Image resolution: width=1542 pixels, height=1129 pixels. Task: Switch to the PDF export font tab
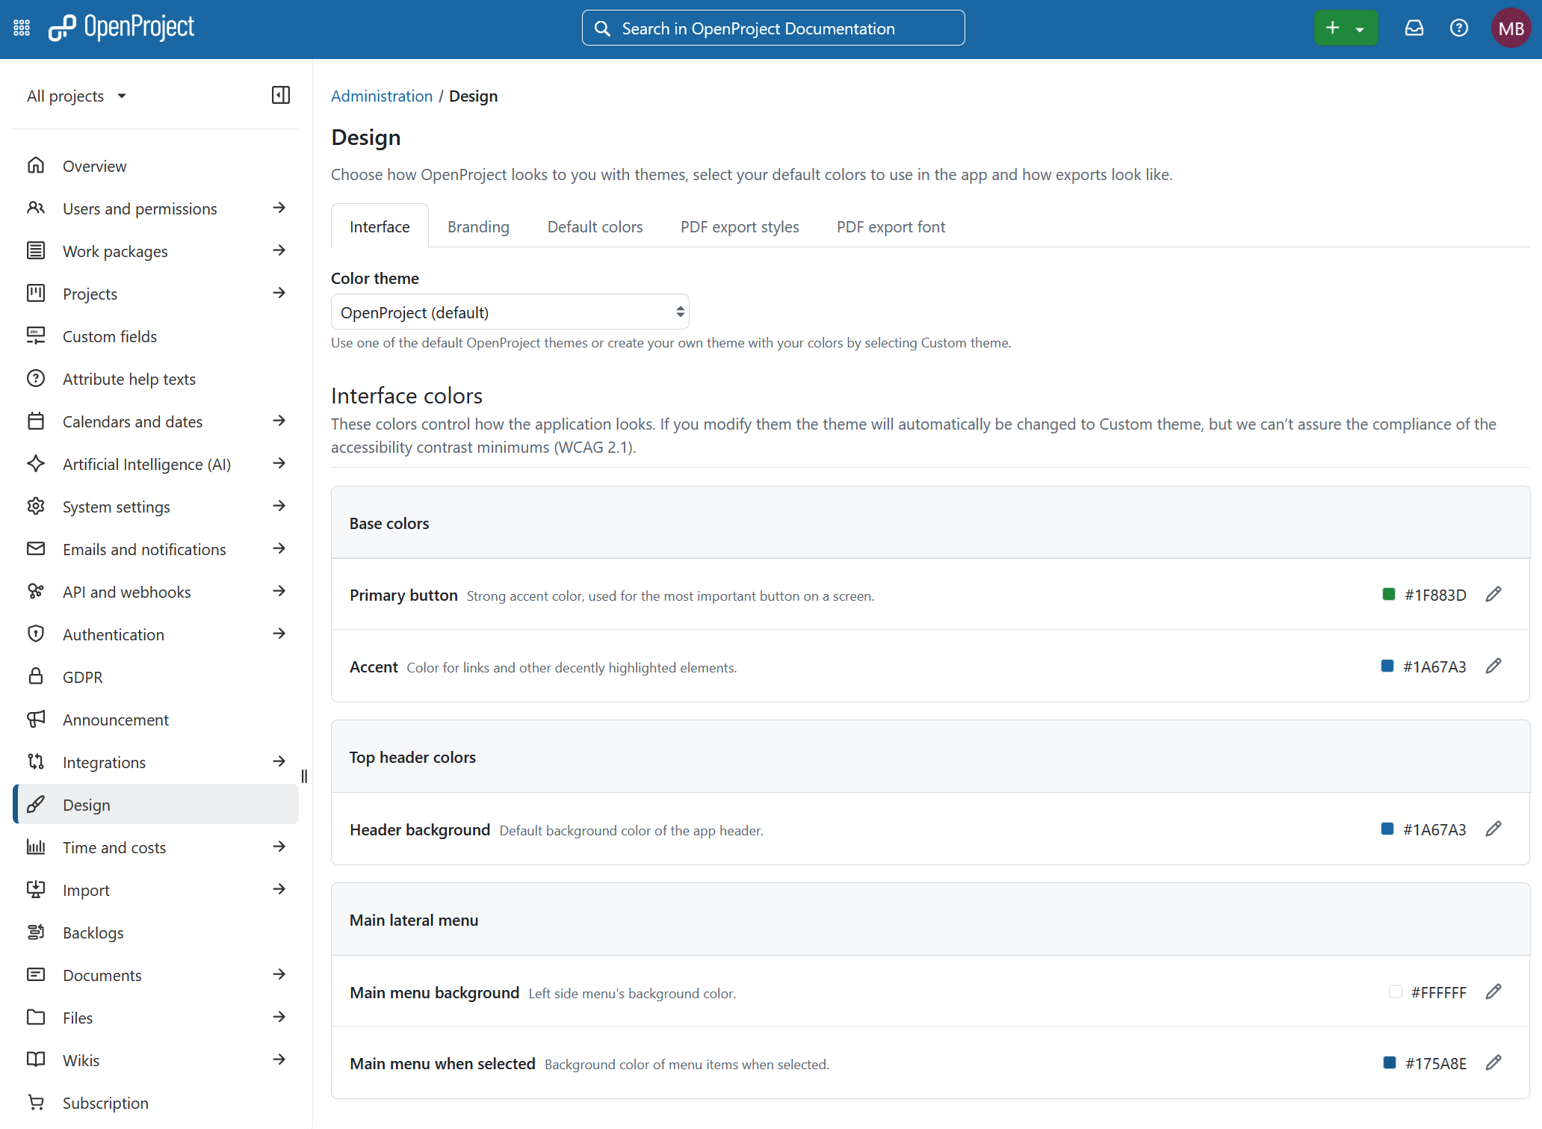coord(891,226)
